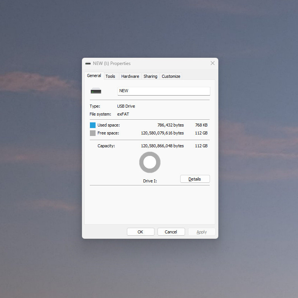Viewport: 298px width, 298px height.
Task: Select the text 786,432 bytes
Action: [170, 125]
